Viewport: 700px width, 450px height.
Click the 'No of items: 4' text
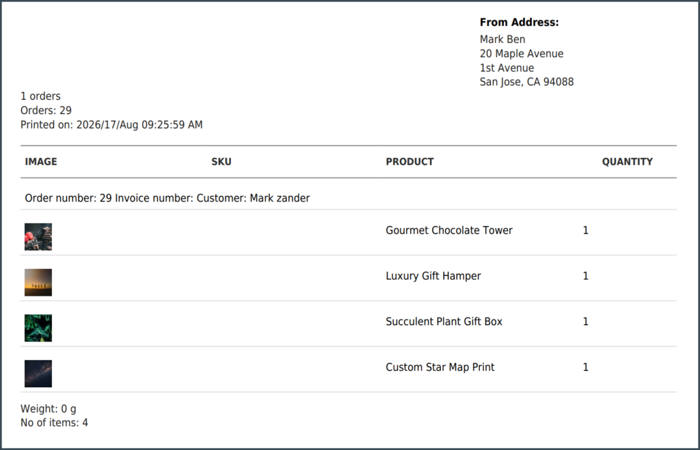(54, 423)
